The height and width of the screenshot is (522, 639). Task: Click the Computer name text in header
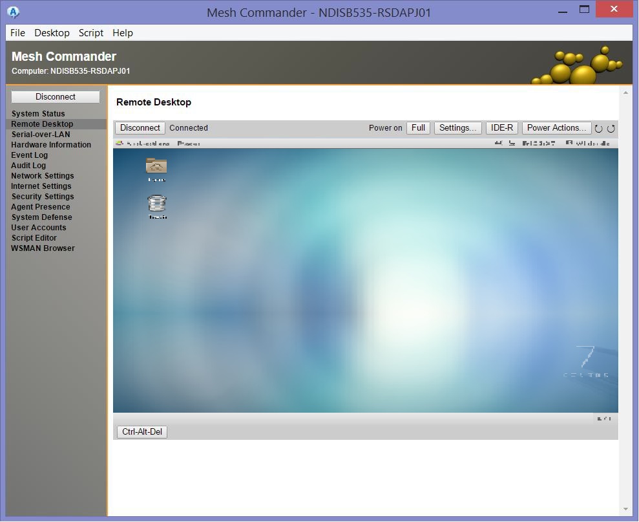(x=71, y=71)
